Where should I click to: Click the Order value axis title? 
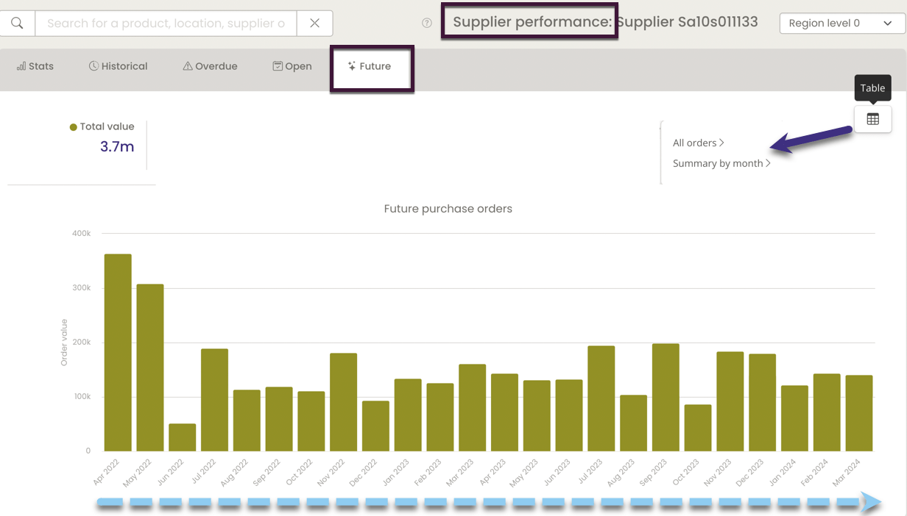pos(64,343)
